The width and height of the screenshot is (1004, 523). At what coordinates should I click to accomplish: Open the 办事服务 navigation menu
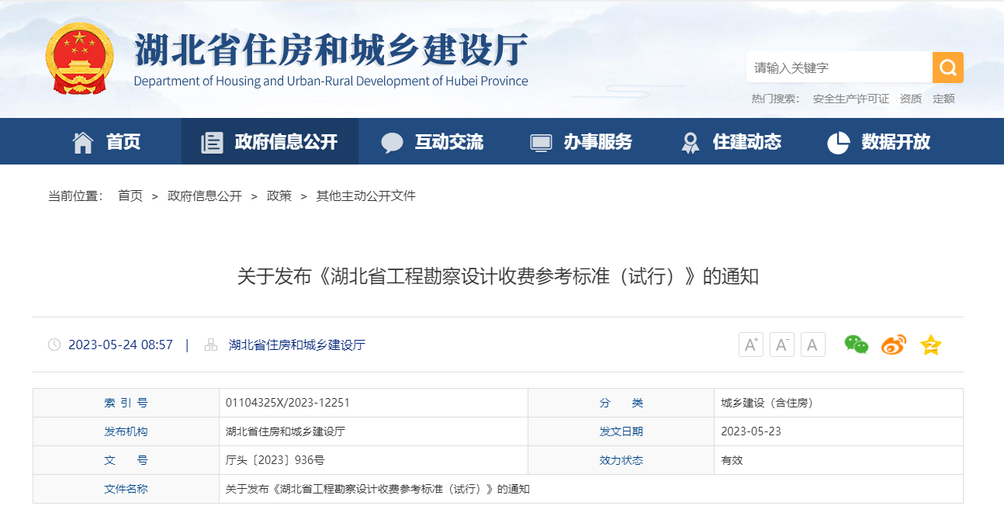[x=598, y=142]
